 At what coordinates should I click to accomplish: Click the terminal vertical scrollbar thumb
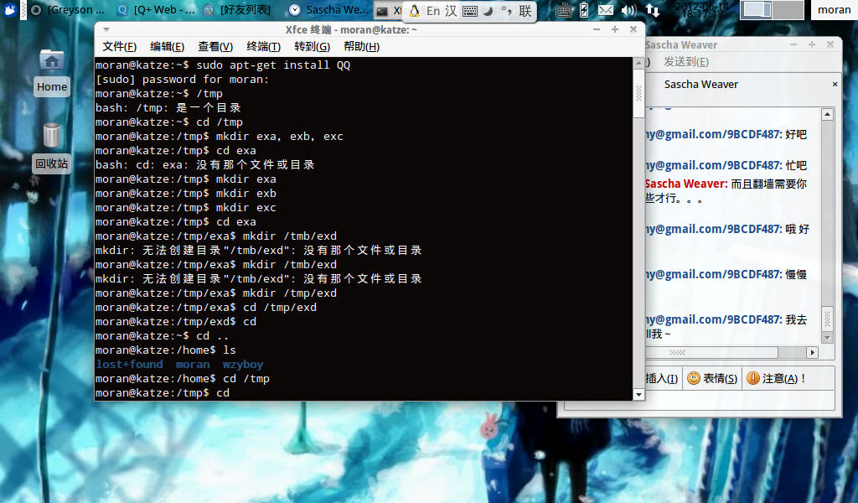click(x=638, y=93)
